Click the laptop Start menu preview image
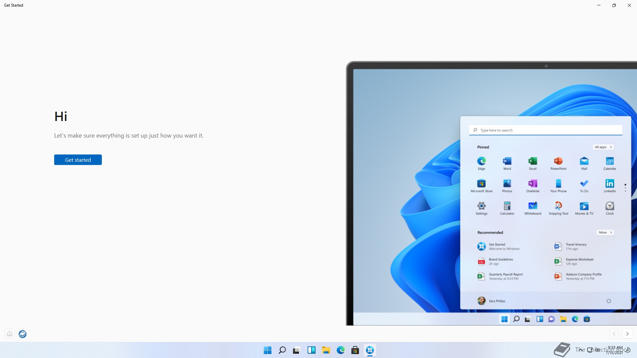Screen dimensions: 637x358 [x=491, y=193]
